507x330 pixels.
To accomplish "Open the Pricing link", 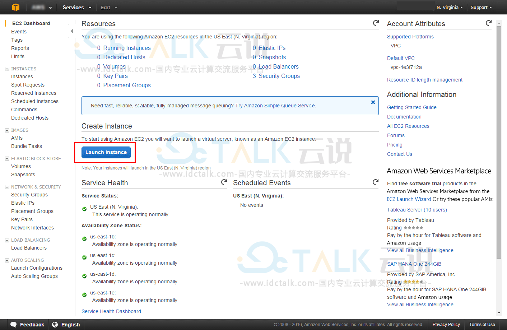I will click(395, 145).
